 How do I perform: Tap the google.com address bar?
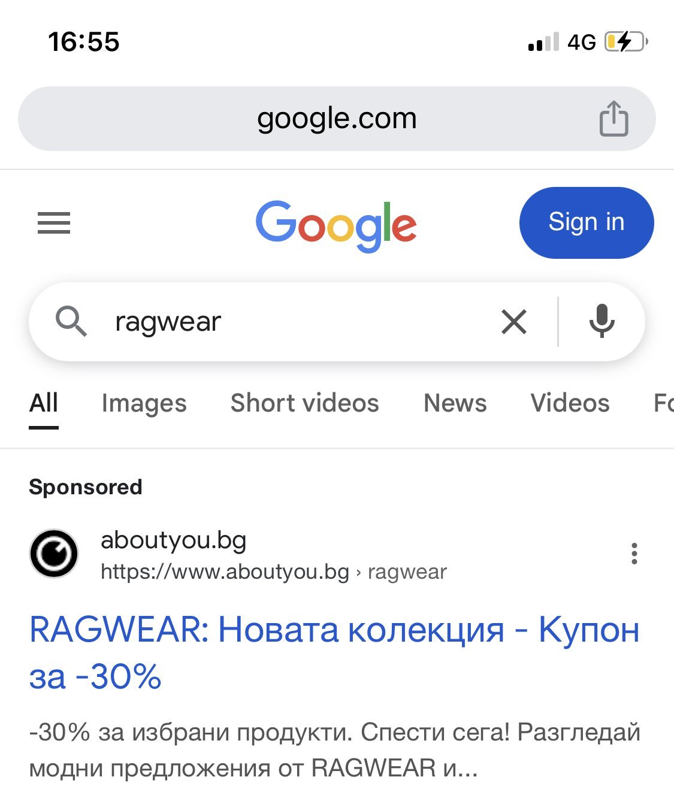click(337, 119)
